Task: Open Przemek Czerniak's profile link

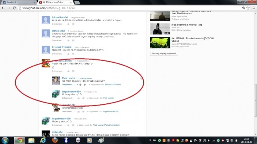Action: click(62, 47)
